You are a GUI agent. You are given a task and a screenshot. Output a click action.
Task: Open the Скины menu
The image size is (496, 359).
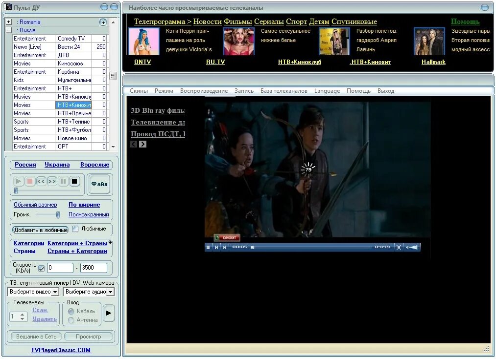pos(139,91)
